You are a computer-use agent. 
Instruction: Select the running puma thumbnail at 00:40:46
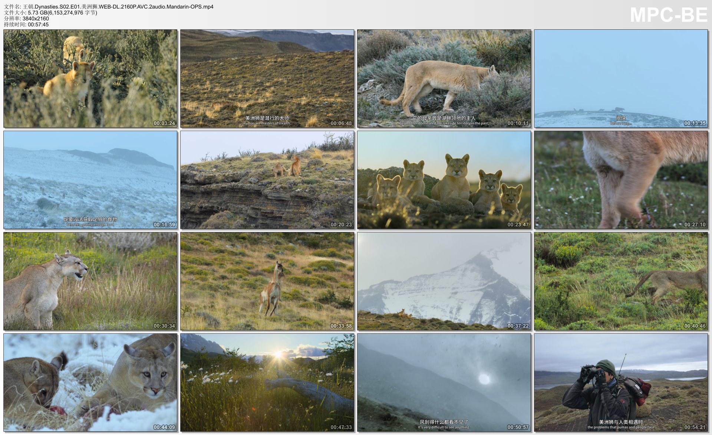(x=621, y=281)
